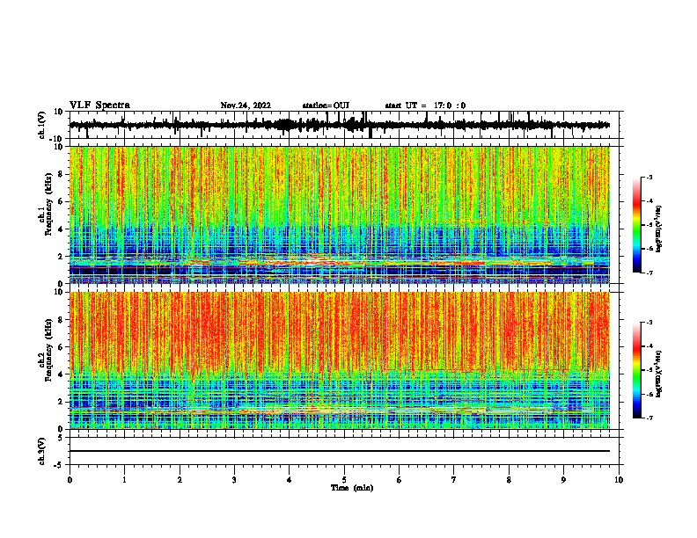The height and width of the screenshot is (538, 697).
Task: Click the ch.3(V) axis label
Action: click(42, 451)
